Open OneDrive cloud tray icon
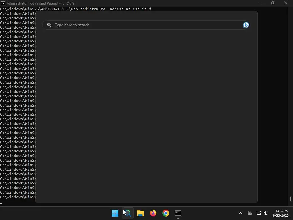 point(250,213)
